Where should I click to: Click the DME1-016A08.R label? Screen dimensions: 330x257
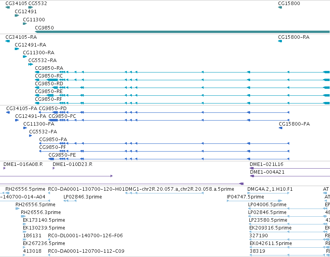23,164
